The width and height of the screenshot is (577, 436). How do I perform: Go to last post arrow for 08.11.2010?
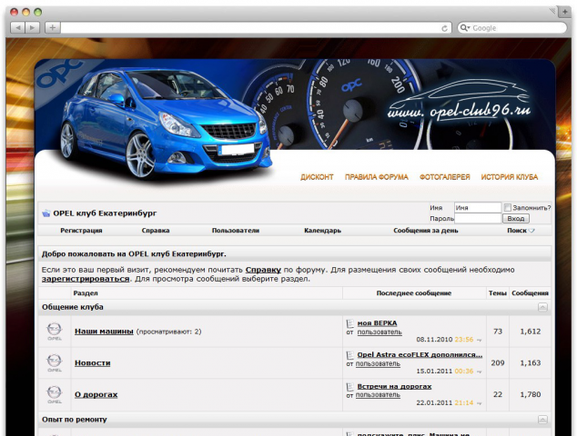(x=479, y=340)
